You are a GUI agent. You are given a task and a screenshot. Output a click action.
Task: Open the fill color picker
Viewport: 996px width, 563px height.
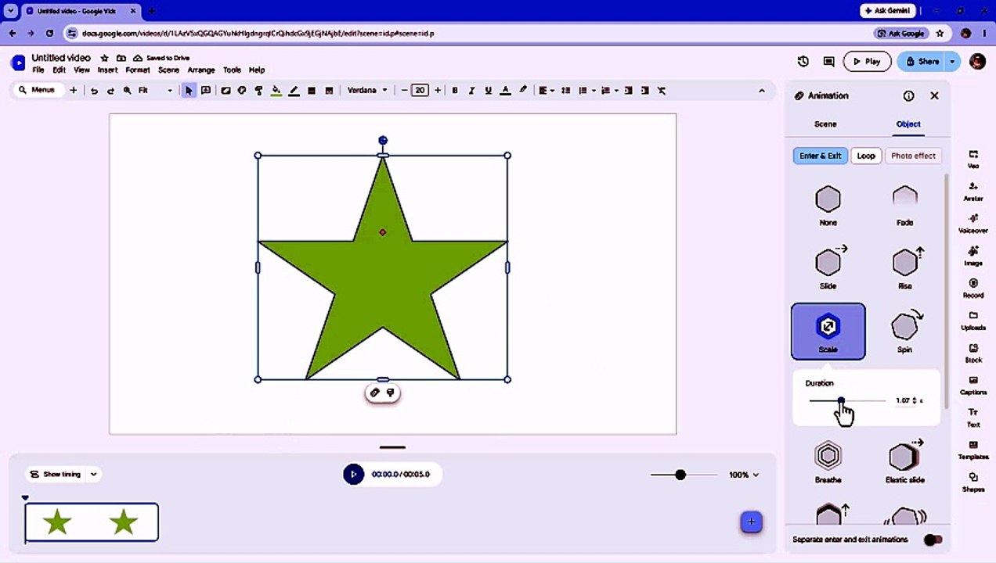click(x=276, y=91)
